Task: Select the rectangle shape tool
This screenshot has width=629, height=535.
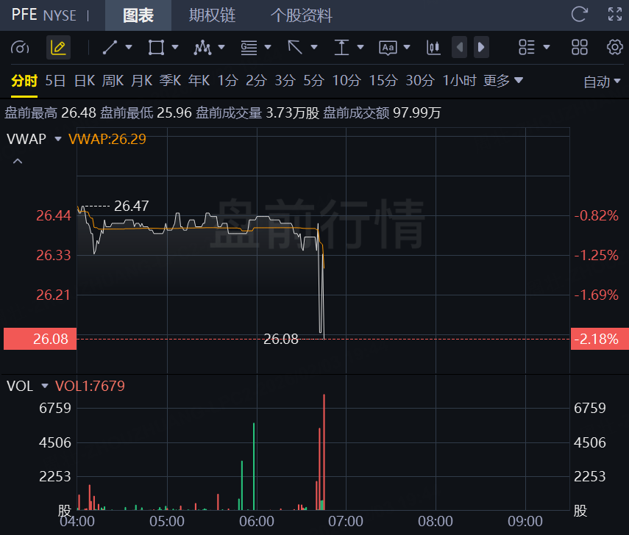Action: click(x=156, y=47)
